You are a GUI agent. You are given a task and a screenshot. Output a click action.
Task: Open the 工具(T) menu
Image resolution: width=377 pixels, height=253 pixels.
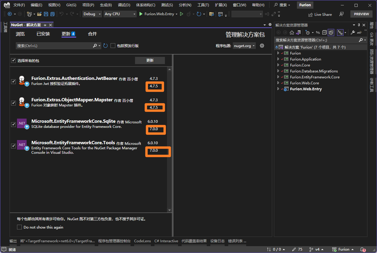pyautogui.click(x=203, y=5)
